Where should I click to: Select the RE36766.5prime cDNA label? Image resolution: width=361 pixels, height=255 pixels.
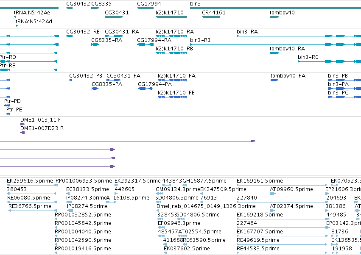[x=30, y=206]
